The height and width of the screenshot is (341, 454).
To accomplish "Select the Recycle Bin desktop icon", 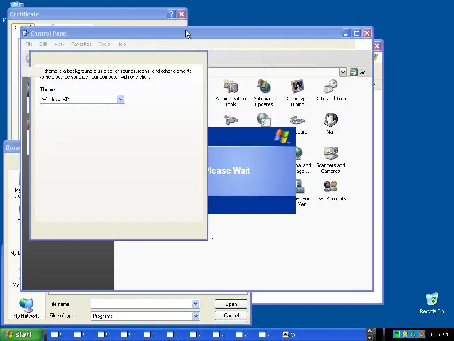I will [432, 303].
